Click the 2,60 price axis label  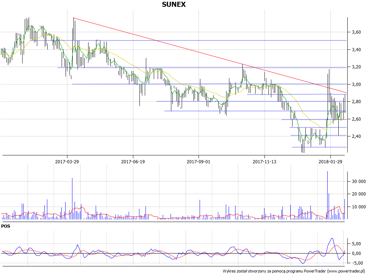(356, 119)
